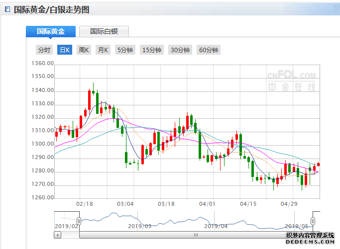Click the document icon beside 国际黄金/白银走势图
Image resolution: width=340 pixels, height=249 pixels.
click(7, 9)
